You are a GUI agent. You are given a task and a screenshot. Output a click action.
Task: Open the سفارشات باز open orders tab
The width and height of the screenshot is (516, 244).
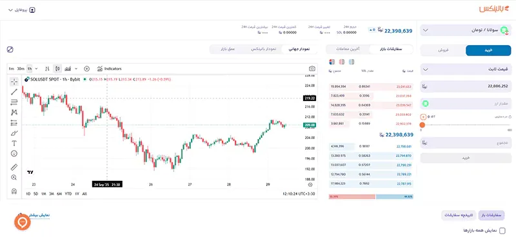coord(491,215)
